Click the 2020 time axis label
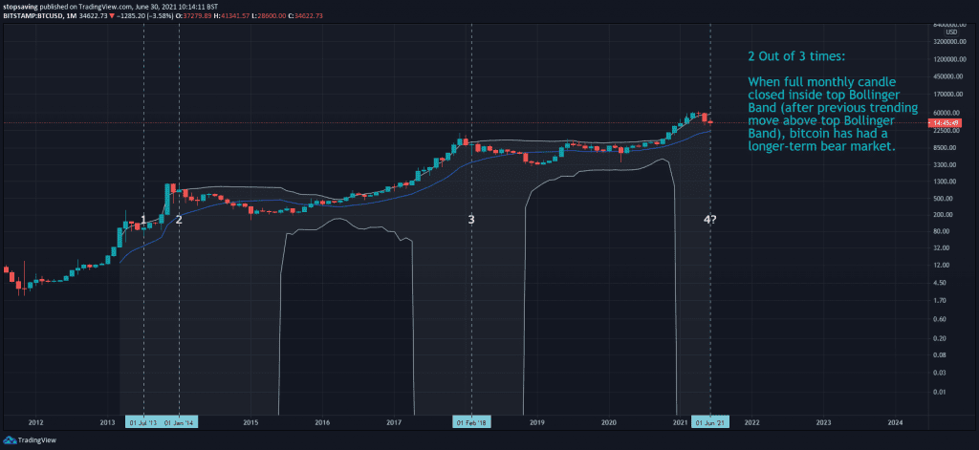The image size is (979, 450). click(609, 422)
